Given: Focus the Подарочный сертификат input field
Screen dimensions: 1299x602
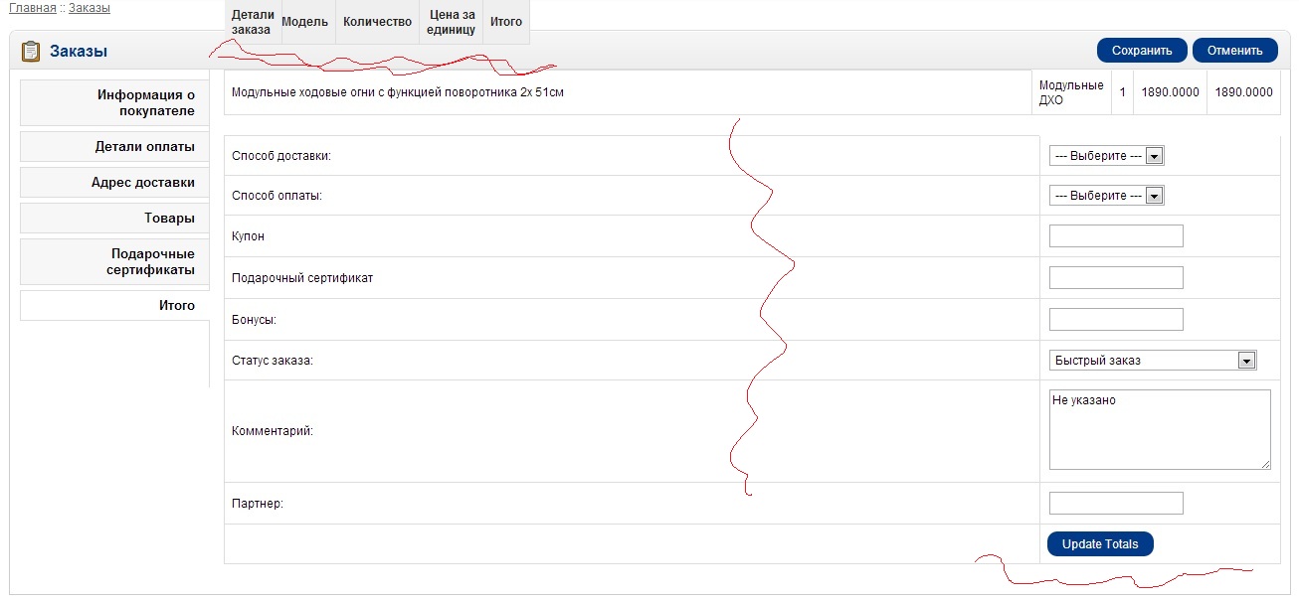Looking at the screenshot, I should tap(1116, 277).
